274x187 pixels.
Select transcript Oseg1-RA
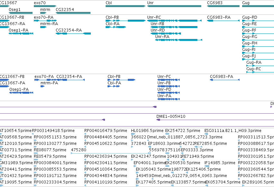click(21, 33)
